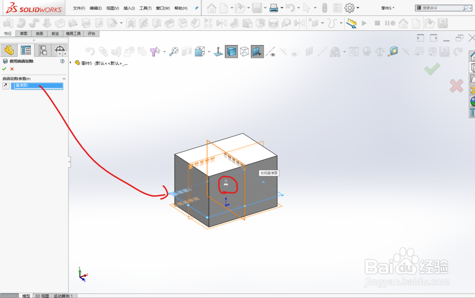Screen dimensions: 475x298
Task: Click the Run macro play button
Action: click(364, 23)
